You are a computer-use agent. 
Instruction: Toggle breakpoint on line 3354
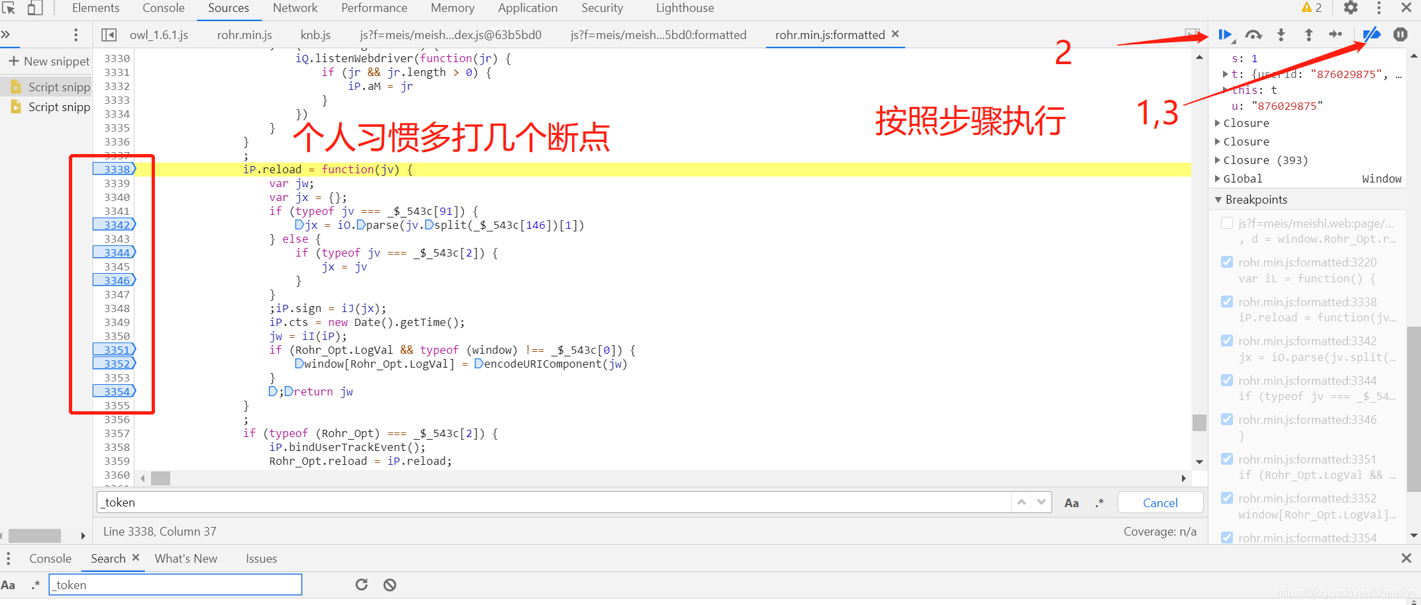tap(115, 391)
